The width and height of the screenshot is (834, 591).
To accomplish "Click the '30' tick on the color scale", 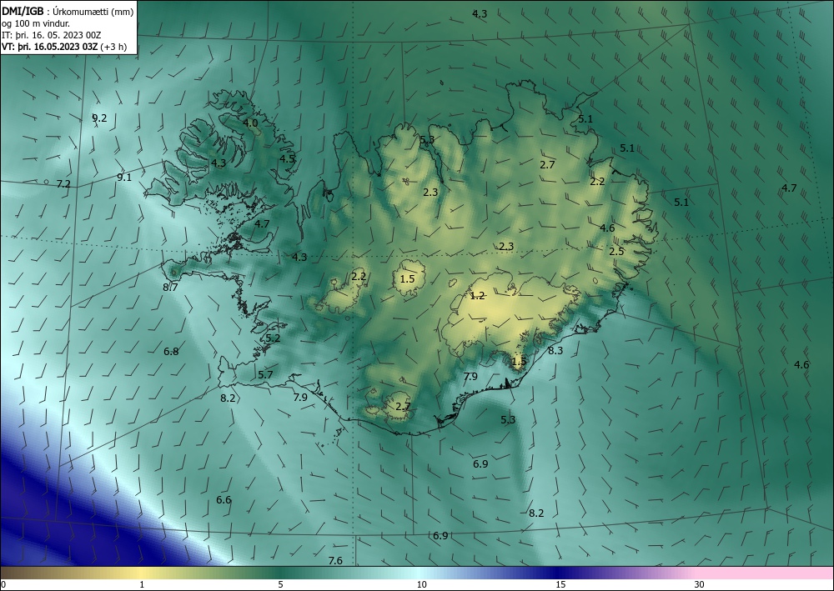I will tap(699, 584).
